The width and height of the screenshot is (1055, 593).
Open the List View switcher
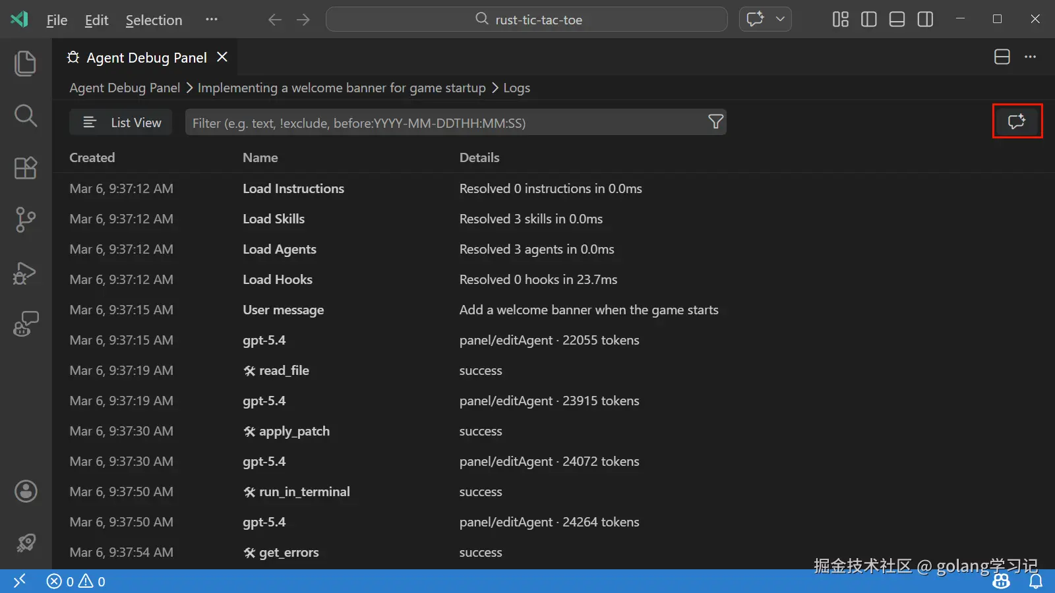[121, 123]
